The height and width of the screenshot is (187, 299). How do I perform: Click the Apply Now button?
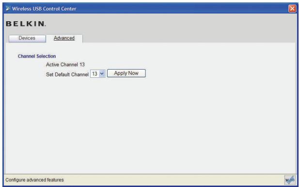point(126,73)
